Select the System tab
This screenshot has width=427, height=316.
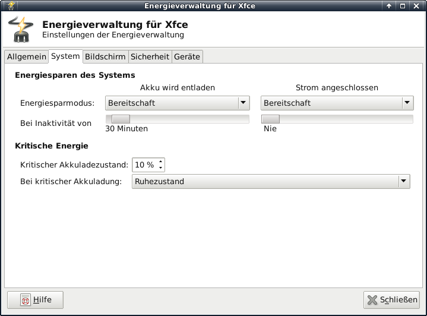click(65, 56)
